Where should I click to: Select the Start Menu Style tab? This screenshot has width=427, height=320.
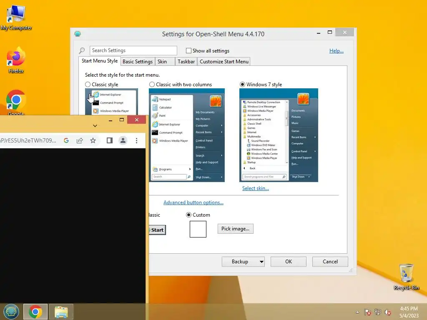100,61
